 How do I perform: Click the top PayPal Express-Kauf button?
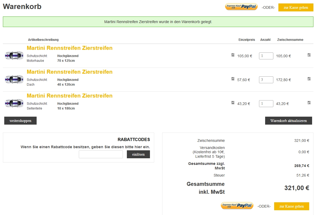pos(241,7)
